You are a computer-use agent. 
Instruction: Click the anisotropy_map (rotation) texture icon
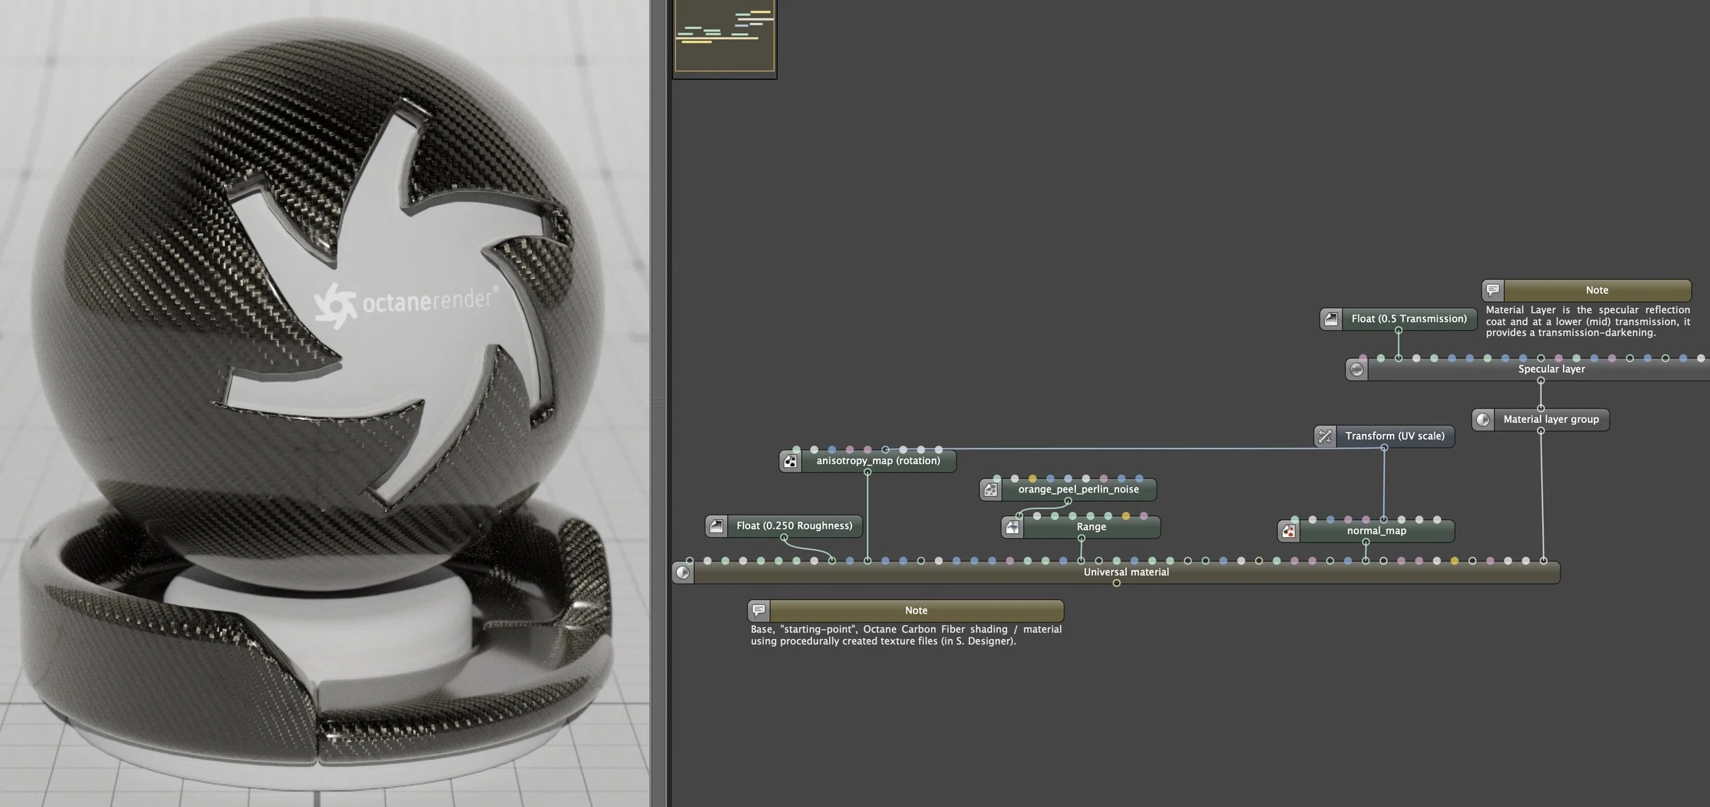pos(790,461)
